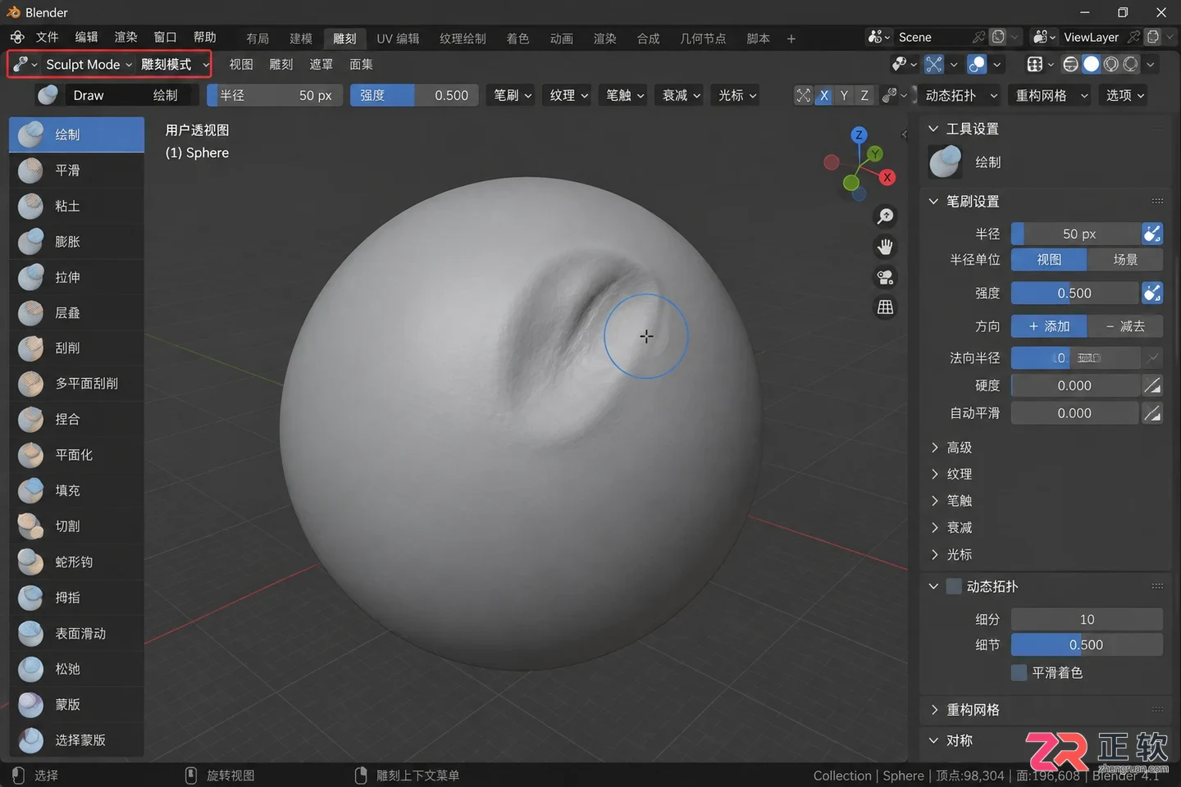Adjust the 强度 slider in header bar

click(x=414, y=96)
